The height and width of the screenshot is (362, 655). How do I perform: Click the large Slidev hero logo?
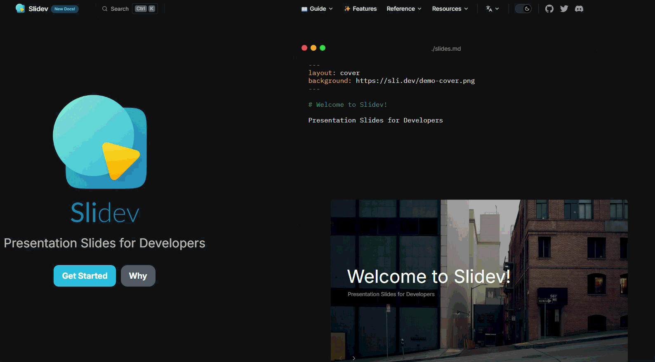(x=100, y=142)
